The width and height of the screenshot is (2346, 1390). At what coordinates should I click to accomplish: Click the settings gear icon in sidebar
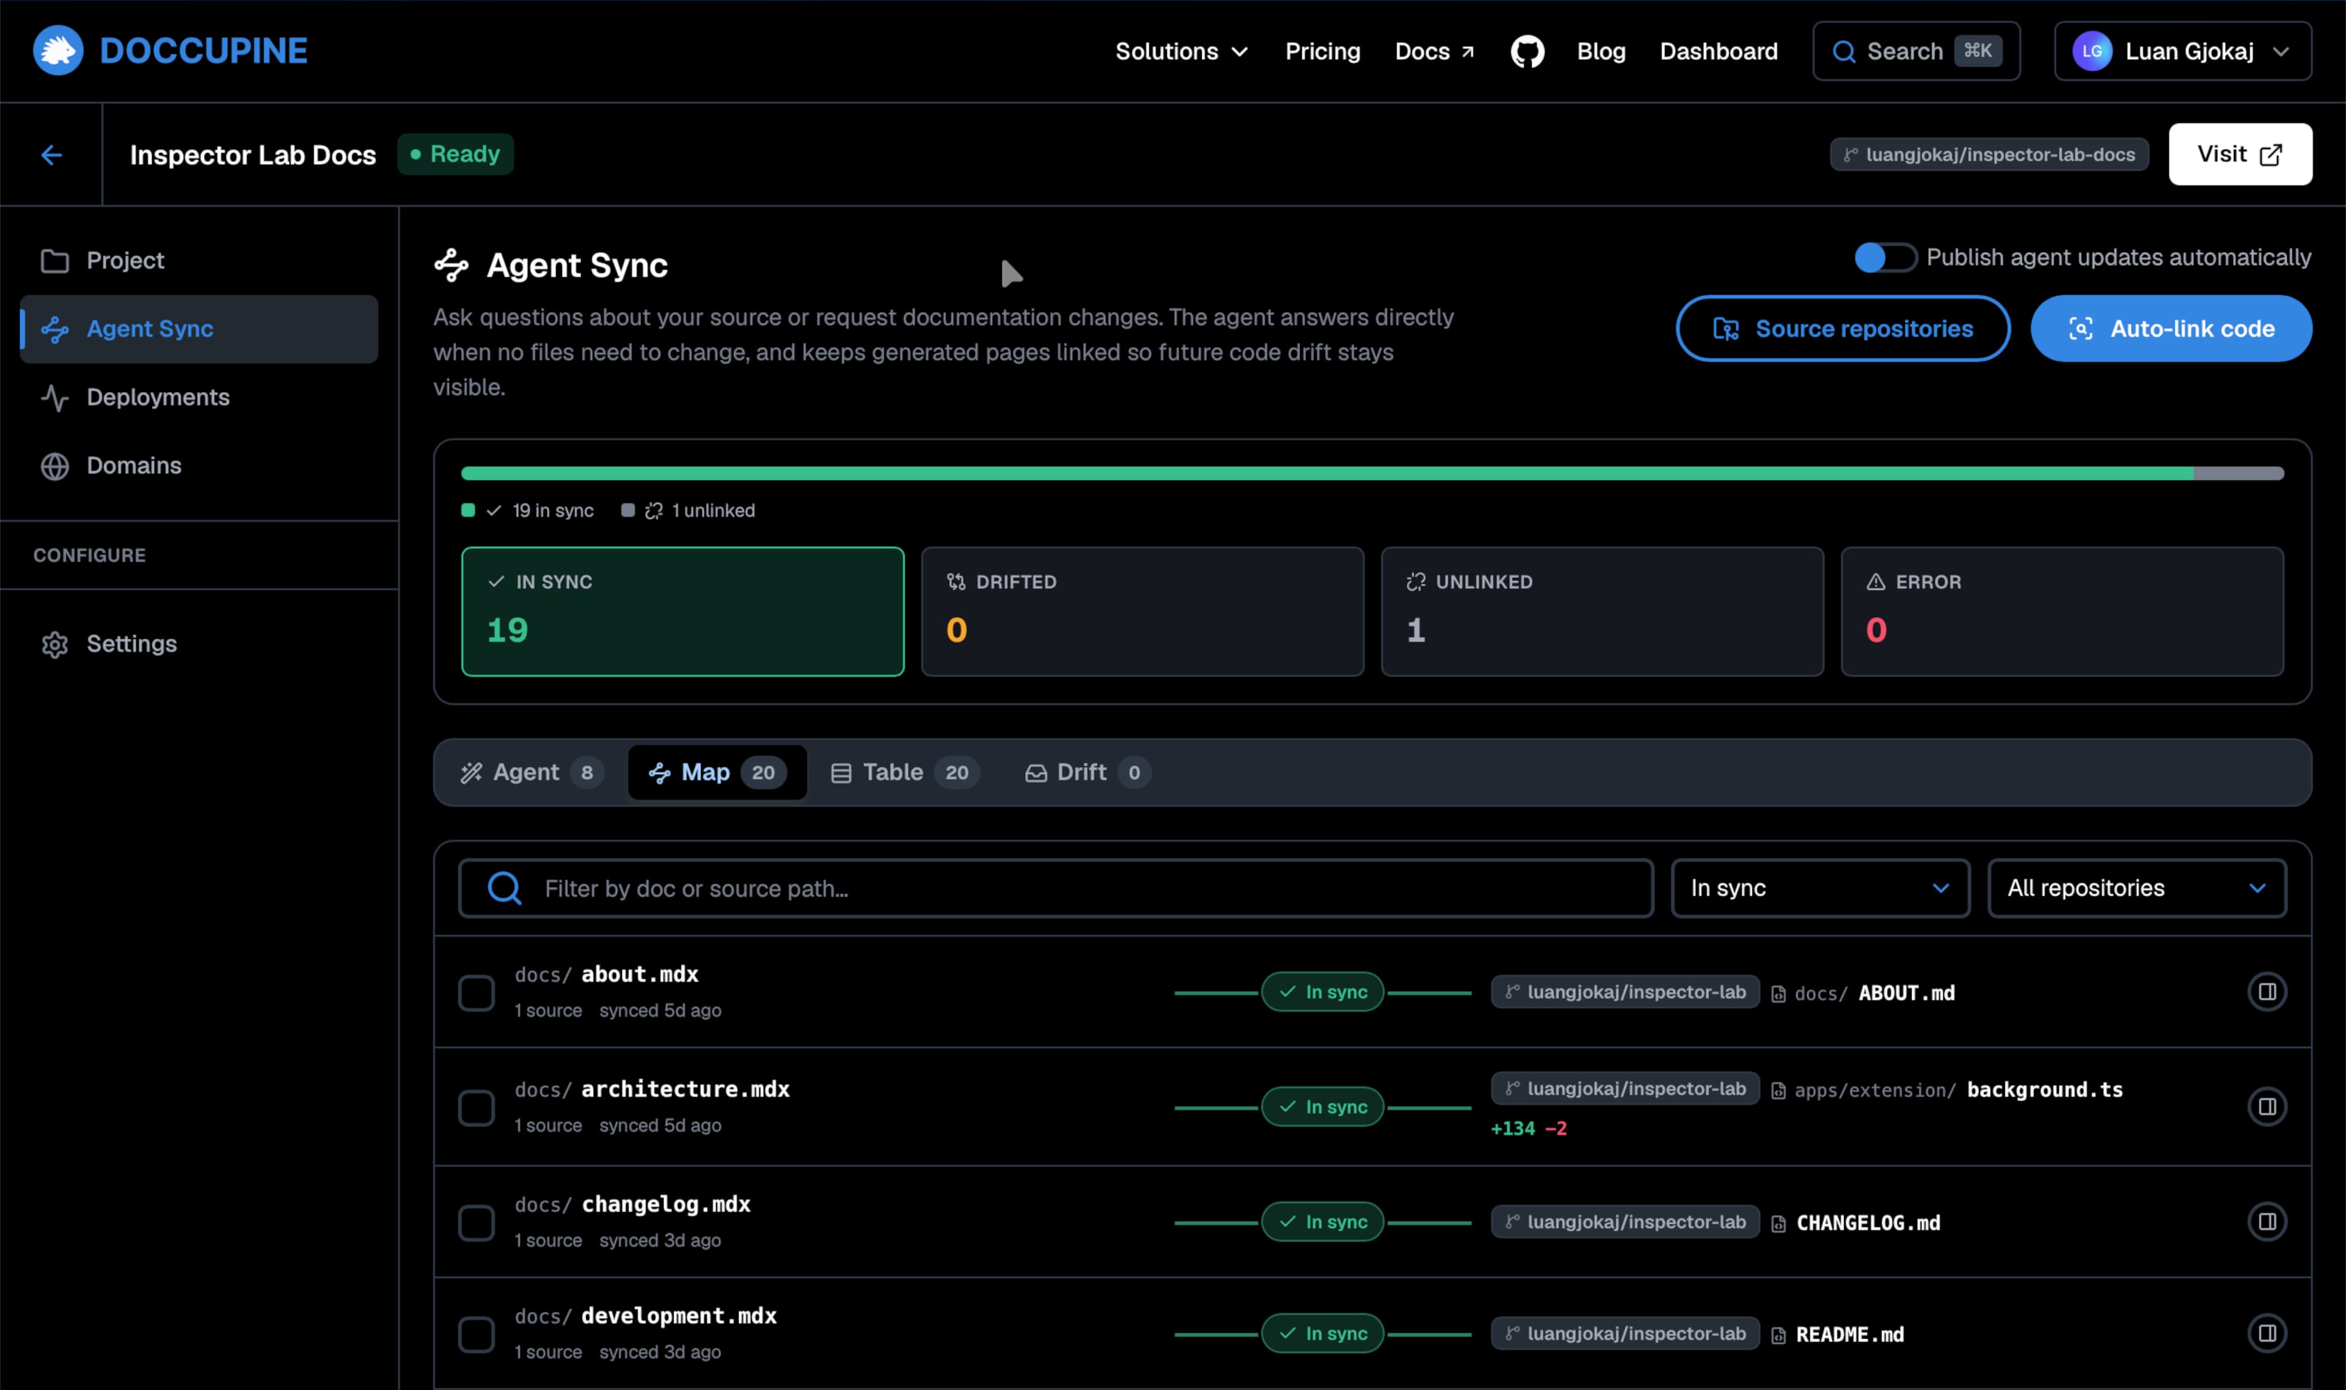tap(54, 645)
